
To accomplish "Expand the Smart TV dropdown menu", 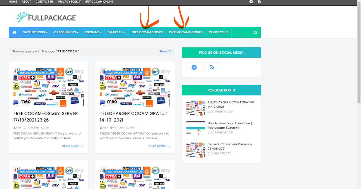I will 116,32.
